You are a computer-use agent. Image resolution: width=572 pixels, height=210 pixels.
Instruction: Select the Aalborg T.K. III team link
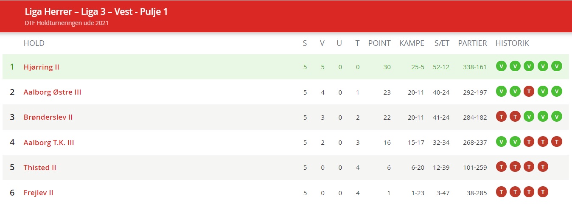(x=49, y=143)
